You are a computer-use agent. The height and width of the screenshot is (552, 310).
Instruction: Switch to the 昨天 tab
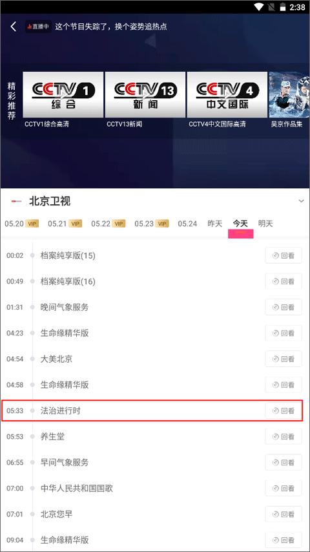click(215, 224)
